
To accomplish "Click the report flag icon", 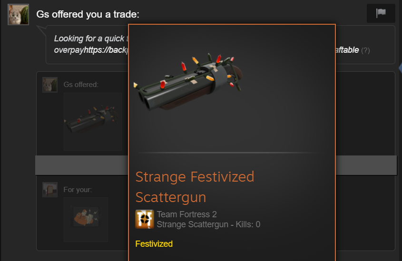I will (x=381, y=13).
